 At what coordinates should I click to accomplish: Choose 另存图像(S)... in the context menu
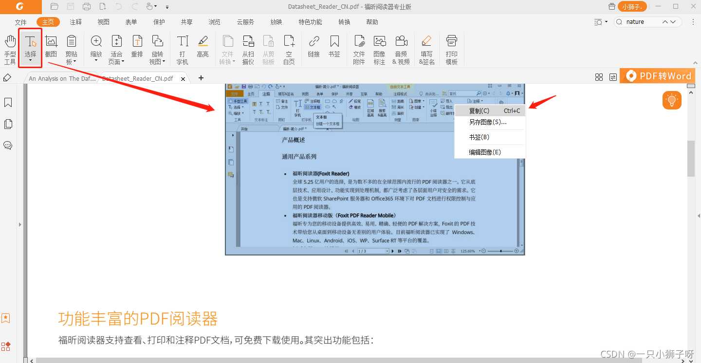(x=490, y=122)
